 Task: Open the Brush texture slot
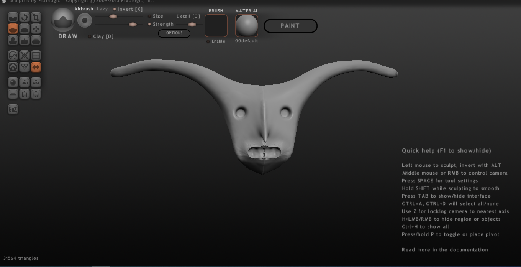(216, 26)
